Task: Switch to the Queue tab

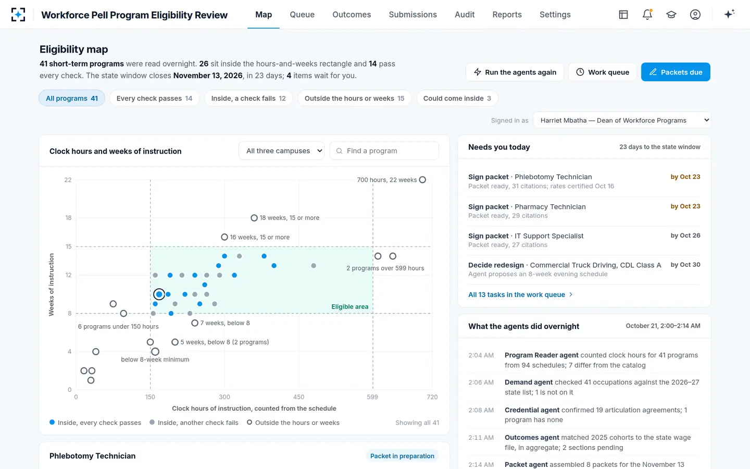Action: tap(302, 15)
